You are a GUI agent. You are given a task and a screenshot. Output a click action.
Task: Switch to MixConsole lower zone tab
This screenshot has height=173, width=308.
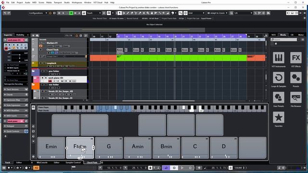[x=42, y=162]
